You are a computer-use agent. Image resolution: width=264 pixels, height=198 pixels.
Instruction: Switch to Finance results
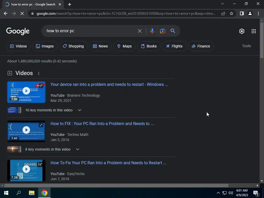pyautogui.click(x=201, y=46)
